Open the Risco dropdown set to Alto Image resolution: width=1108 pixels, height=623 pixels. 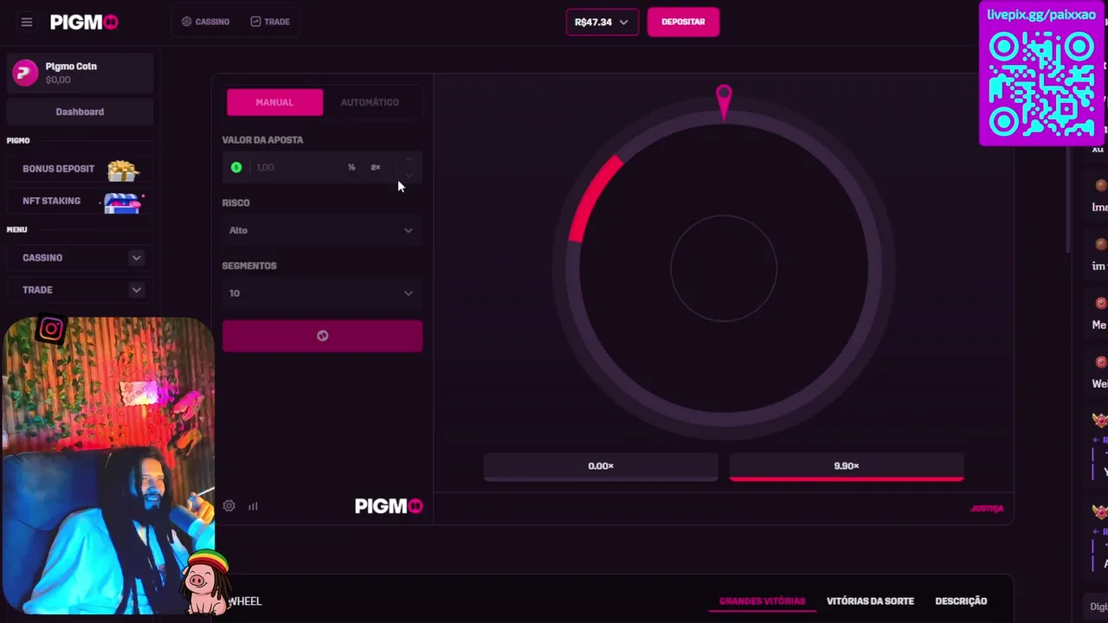[322, 230]
